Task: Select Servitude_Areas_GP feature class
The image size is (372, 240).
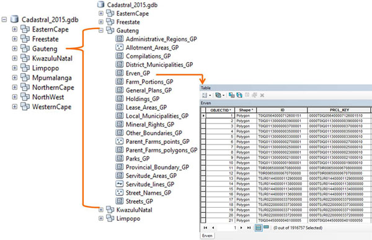Action: click(151, 176)
